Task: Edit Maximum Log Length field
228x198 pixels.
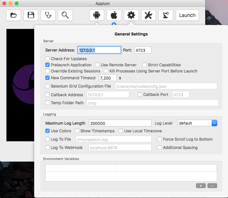Action: [120, 123]
